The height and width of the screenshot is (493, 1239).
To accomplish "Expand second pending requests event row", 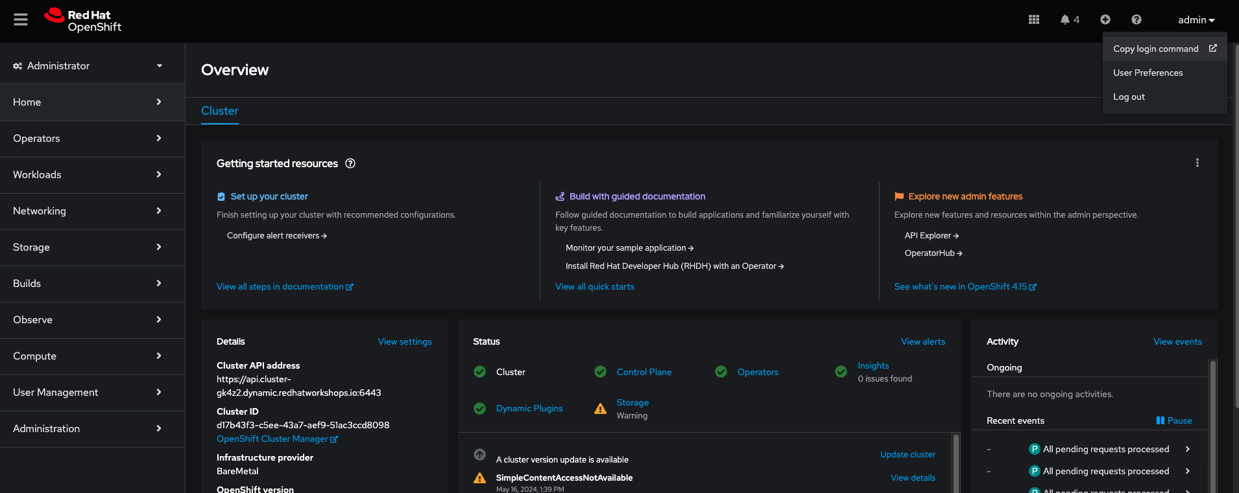I will (x=1188, y=471).
